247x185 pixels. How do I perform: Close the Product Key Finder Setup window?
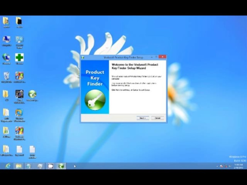click(162, 57)
